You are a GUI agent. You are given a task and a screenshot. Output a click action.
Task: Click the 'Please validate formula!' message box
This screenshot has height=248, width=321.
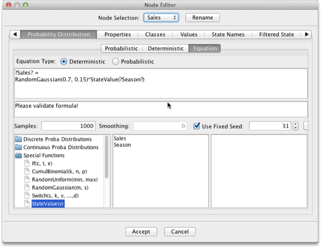[161, 109]
